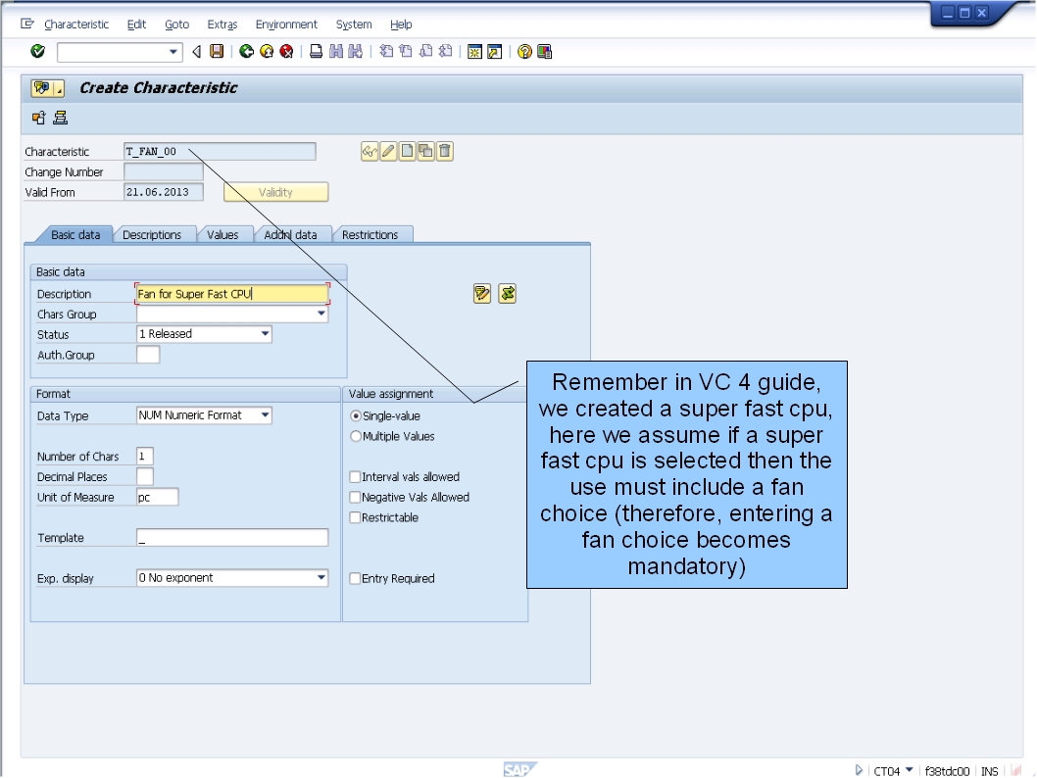Open the Status dropdown showing 1 Released
Viewport: 1037px width, 778px height.
tap(265, 333)
